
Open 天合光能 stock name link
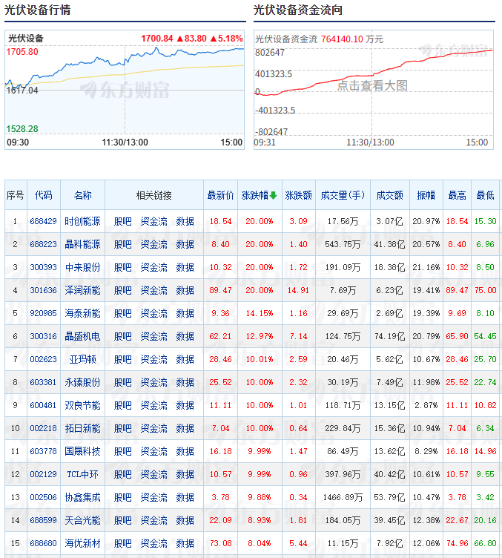[82, 520]
